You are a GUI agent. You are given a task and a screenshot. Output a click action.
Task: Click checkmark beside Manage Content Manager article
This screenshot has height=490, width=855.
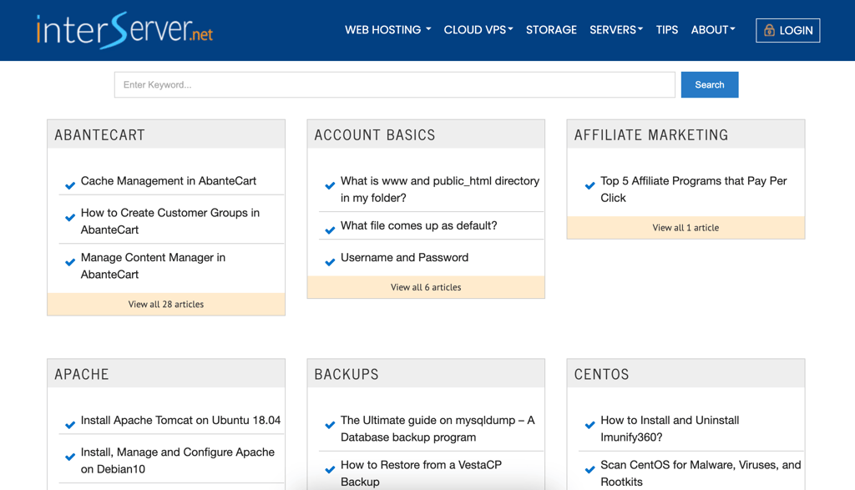(x=70, y=262)
